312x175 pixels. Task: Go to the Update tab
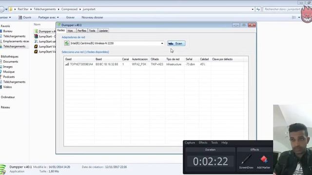(103, 31)
